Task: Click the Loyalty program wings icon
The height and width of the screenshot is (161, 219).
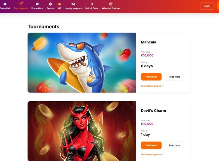Action: click(73, 4)
